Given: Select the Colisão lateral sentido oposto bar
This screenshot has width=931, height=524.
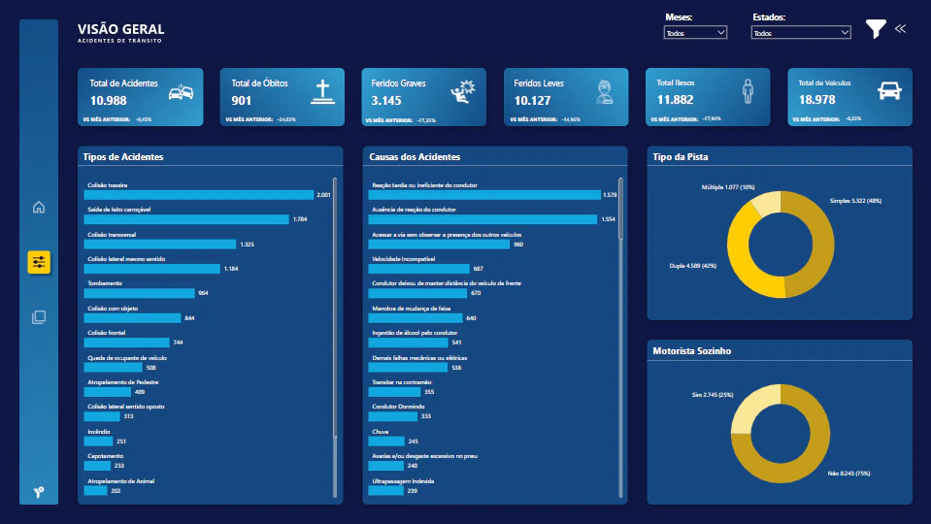Looking at the screenshot, I should click(x=102, y=416).
